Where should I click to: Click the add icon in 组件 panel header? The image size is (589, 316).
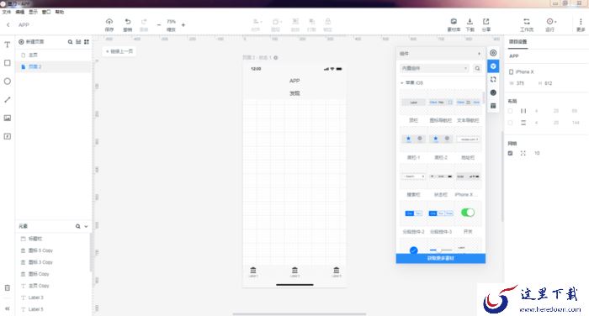click(479, 54)
